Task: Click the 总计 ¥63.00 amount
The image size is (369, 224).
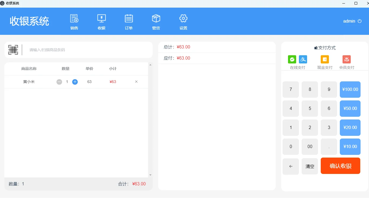Action: pos(183,47)
